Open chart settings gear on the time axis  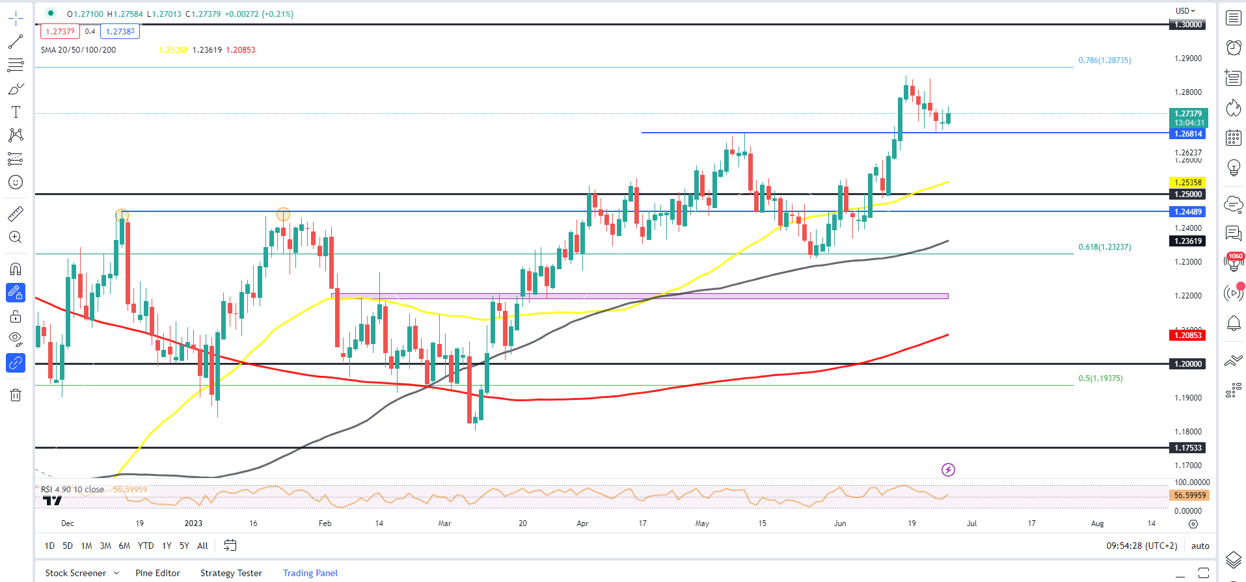[x=1193, y=523]
